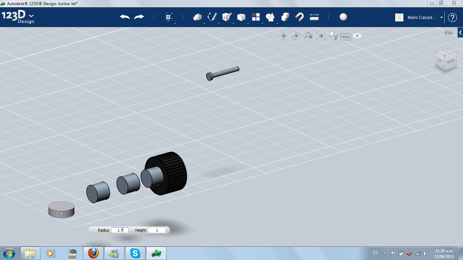
Task: Click the FRONT face of view cube
Action: click(450, 62)
